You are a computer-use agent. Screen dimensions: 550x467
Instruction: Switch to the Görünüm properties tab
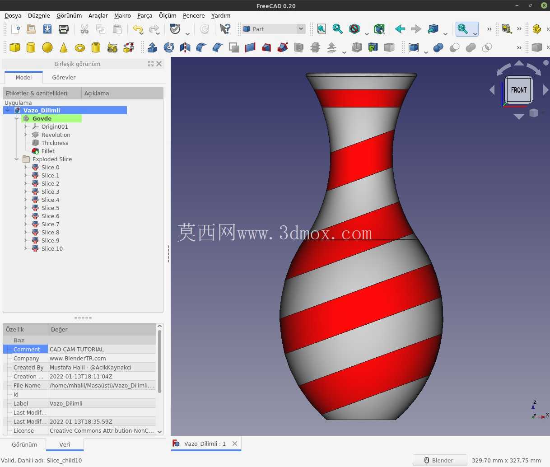(x=24, y=444)
